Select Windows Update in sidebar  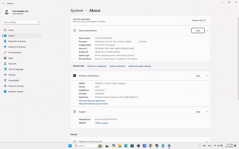pos(16,91)
